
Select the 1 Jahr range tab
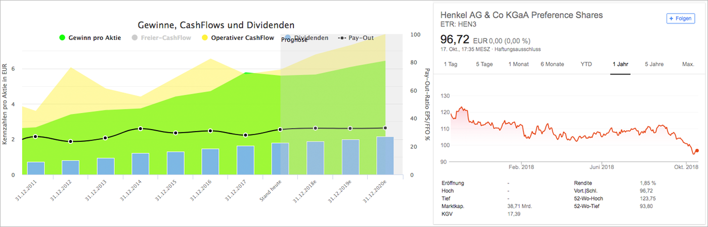coord(620,64)
